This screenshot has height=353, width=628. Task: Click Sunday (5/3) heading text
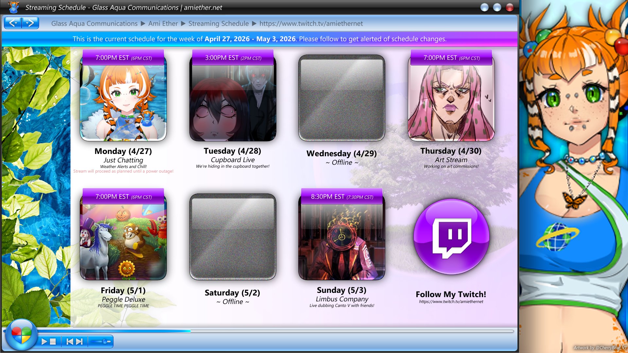[342, 290]
